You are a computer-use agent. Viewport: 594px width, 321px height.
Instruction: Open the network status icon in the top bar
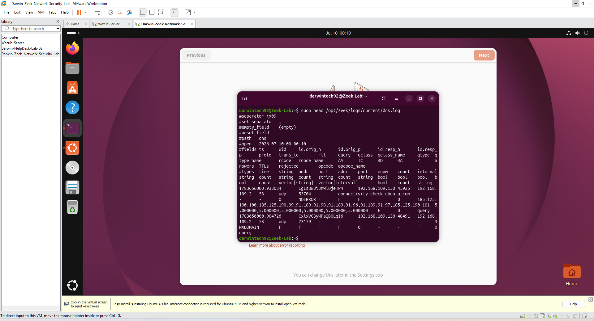click(x=569, y=33)
